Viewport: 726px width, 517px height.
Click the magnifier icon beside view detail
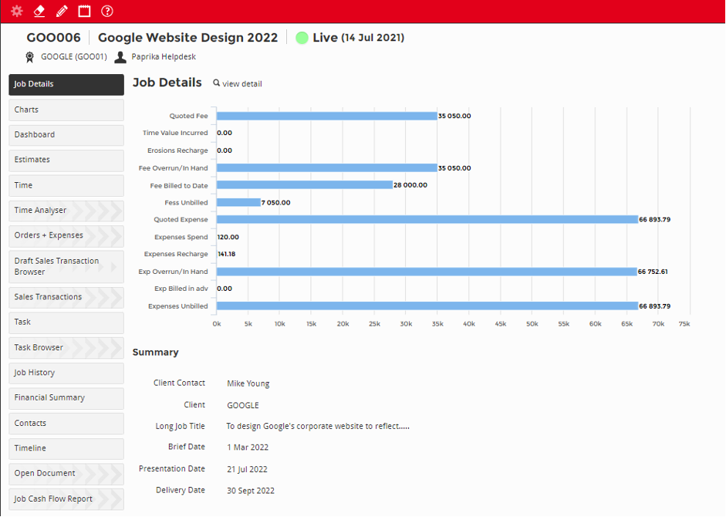(216, 83)
